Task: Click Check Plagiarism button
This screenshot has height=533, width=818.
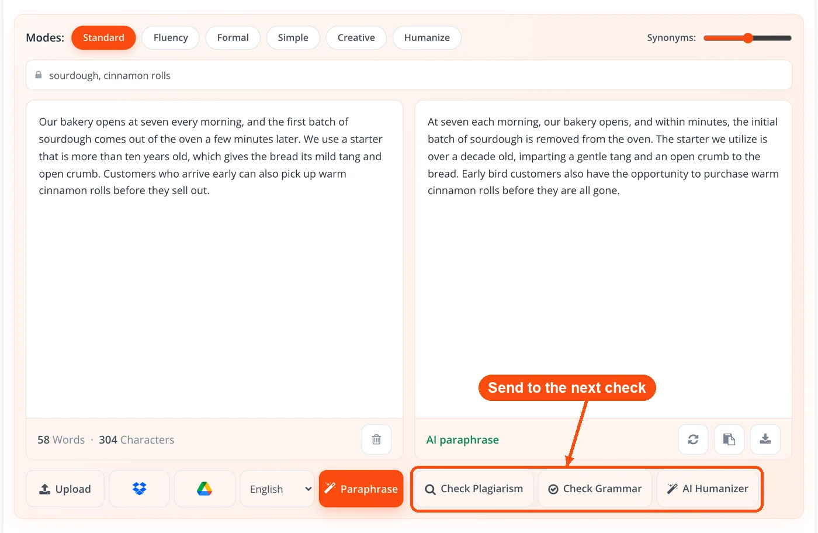Action: (474, 489)
